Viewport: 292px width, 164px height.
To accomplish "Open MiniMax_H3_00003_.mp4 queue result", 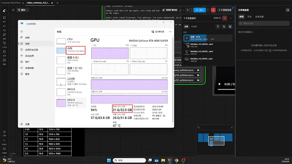I will (208, 45).
